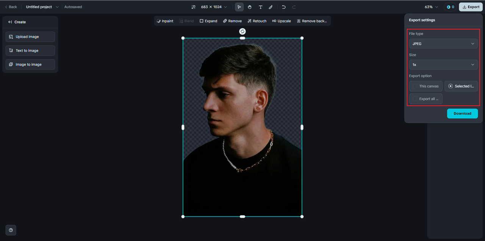Select the Export all export option

point(426,99)
